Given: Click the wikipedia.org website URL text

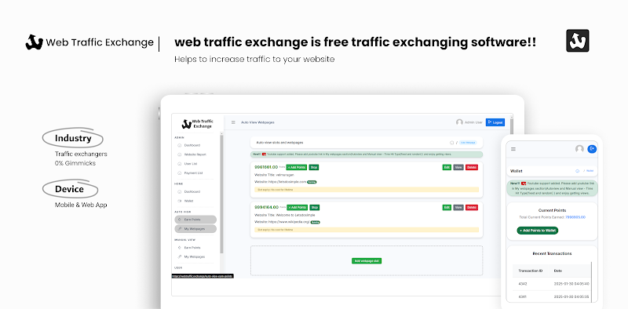Looking at the screenshot, I should pos(288,222).
